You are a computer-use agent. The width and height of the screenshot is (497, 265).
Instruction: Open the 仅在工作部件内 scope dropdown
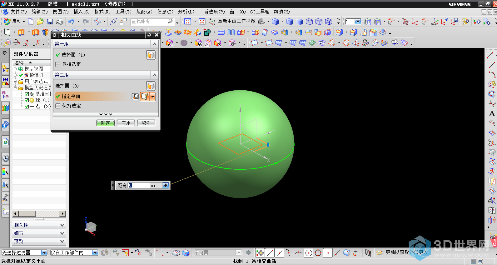[95, 252]
